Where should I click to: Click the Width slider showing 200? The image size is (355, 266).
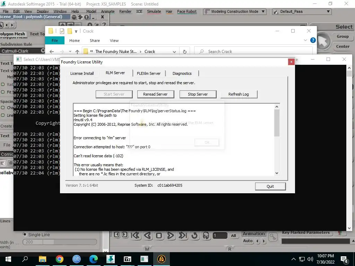[60, 242]
